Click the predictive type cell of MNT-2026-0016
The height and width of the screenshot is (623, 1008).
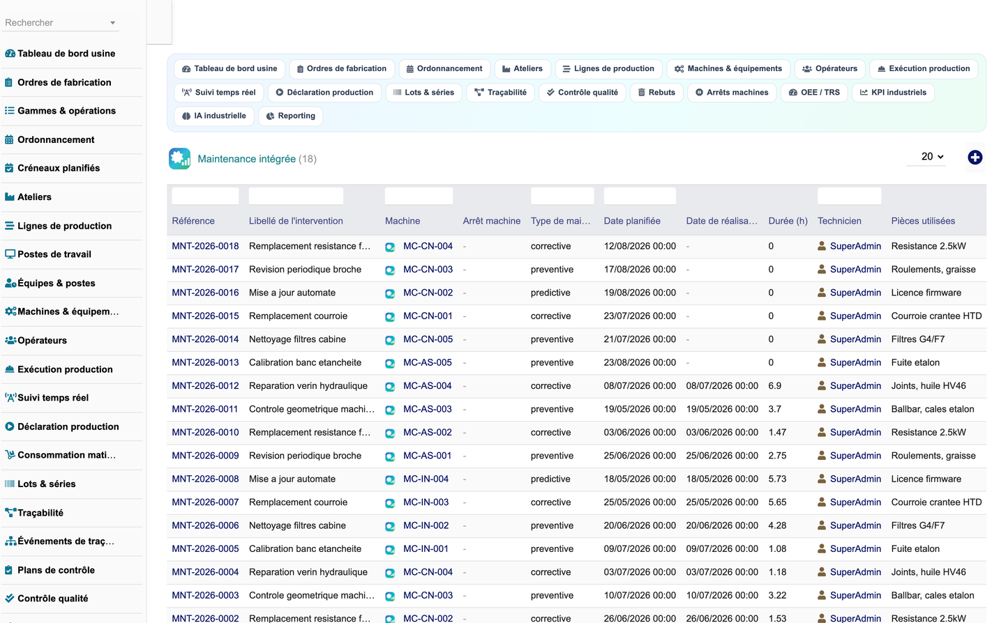pos(550,293)
